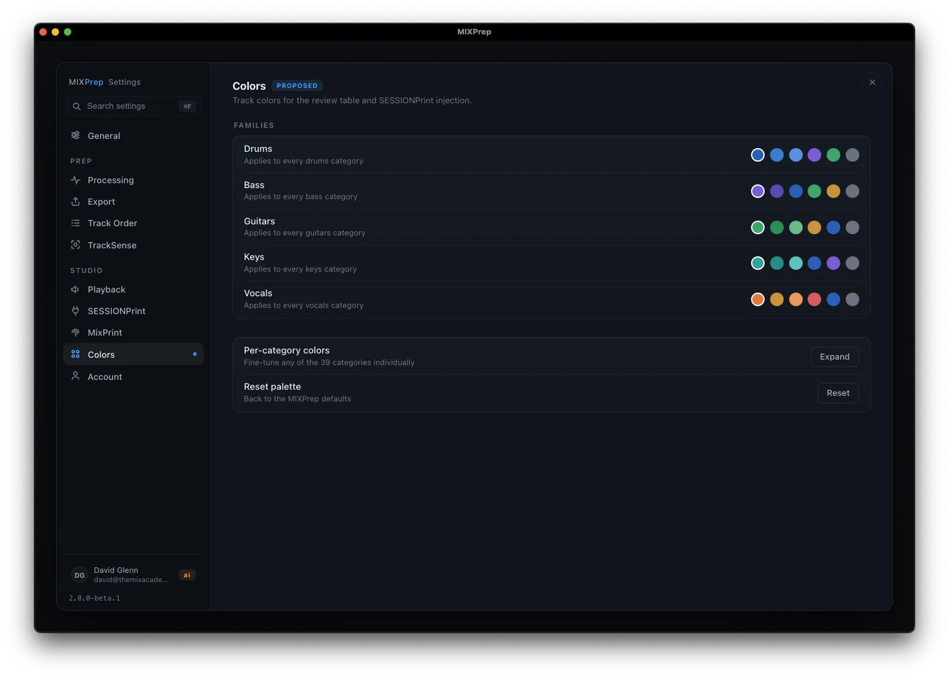Open General settings
Screen dimensions: 949x678
click(133, 136)
